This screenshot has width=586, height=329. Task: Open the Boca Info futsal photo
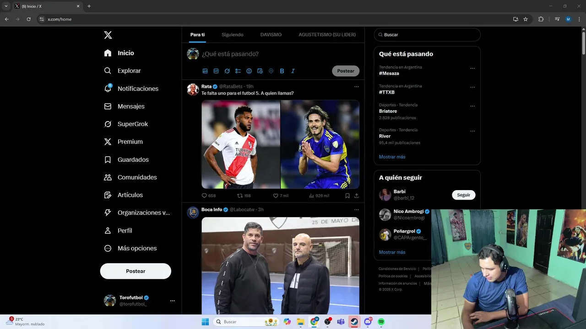[280, 265]
